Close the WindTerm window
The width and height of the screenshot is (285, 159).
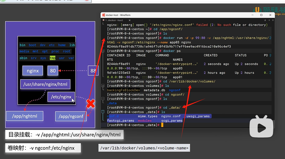270,15
